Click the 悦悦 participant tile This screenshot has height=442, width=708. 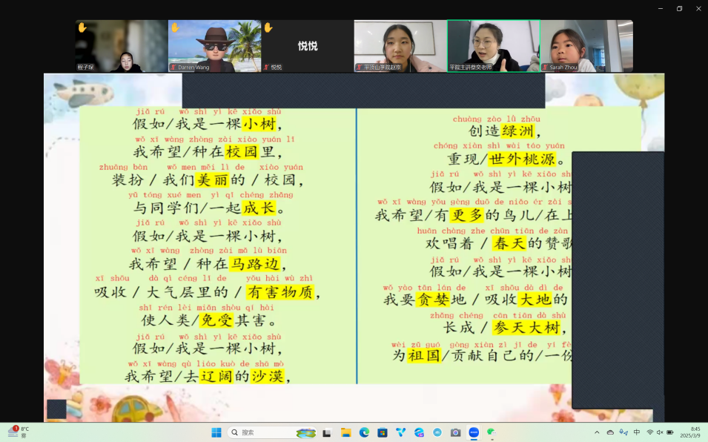click(x=307, y=46)
